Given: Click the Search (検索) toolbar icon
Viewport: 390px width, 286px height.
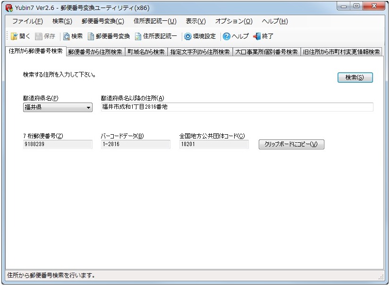Looking at the screenshot, I should pyautogui.click(x=67, y=36).
